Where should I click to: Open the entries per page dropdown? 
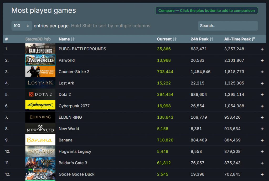[x=22, y=26]
